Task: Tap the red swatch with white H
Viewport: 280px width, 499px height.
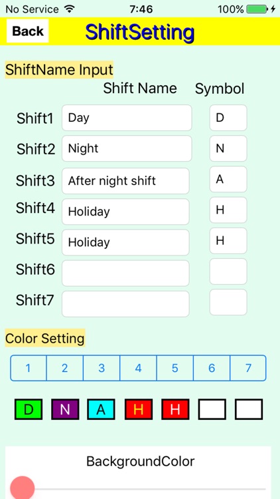Action: [176, 409]
